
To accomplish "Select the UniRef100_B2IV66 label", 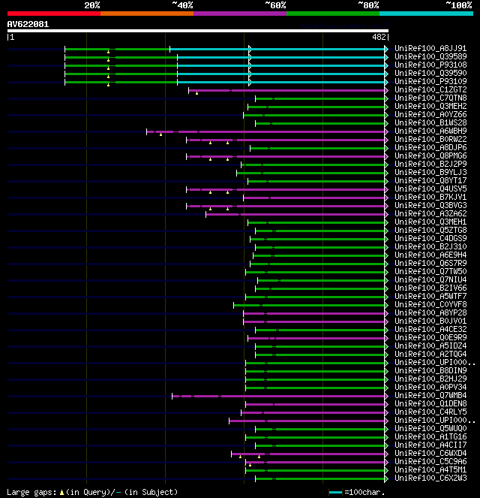I will coord(430,288).
